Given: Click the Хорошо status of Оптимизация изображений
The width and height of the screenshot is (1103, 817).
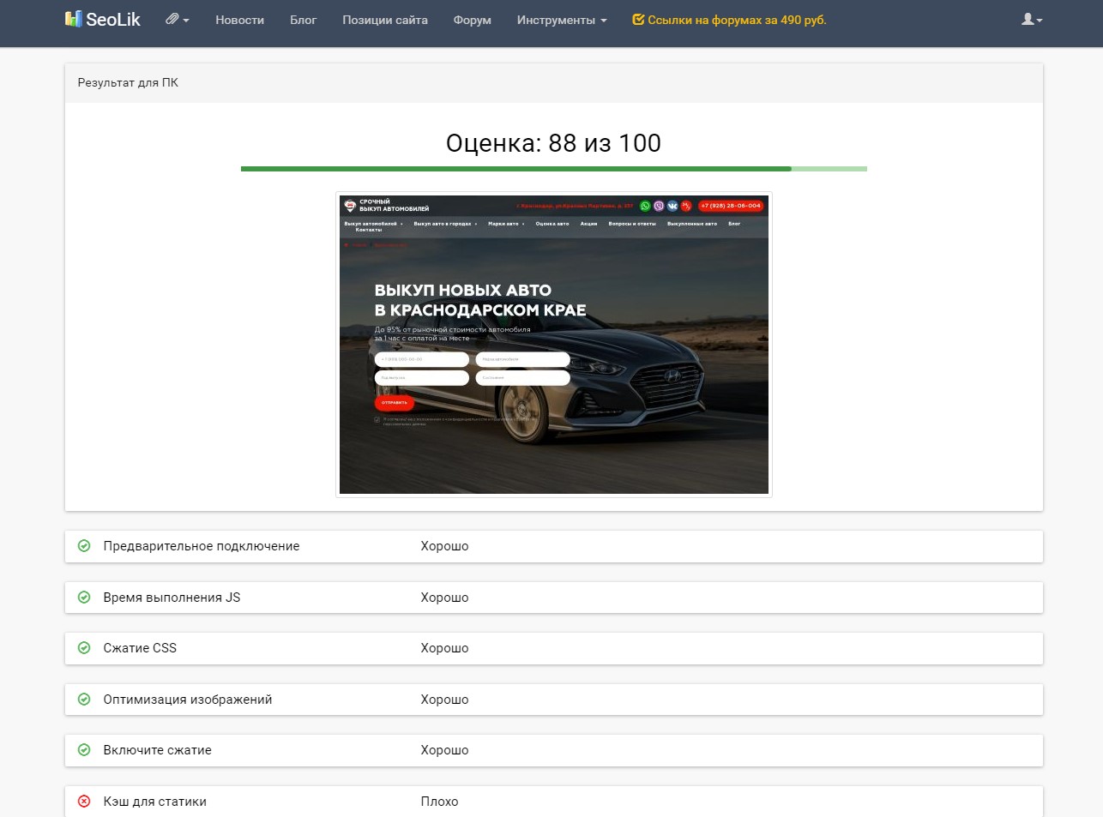Looking at the screenshot, I should 444,700.
